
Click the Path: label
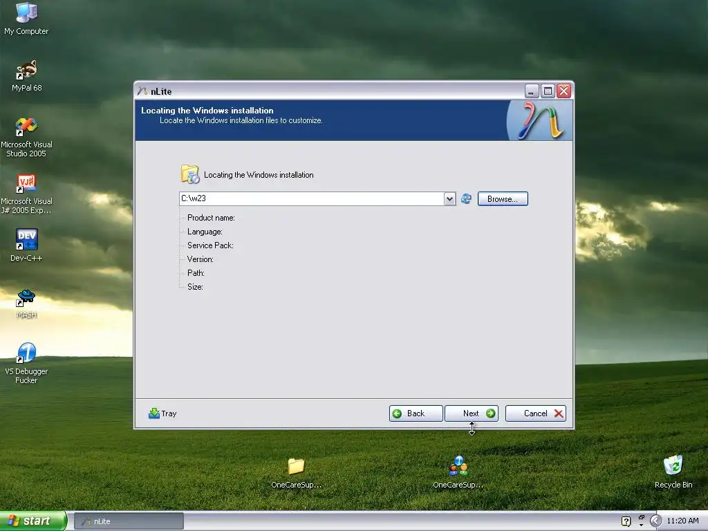point(196,272)
